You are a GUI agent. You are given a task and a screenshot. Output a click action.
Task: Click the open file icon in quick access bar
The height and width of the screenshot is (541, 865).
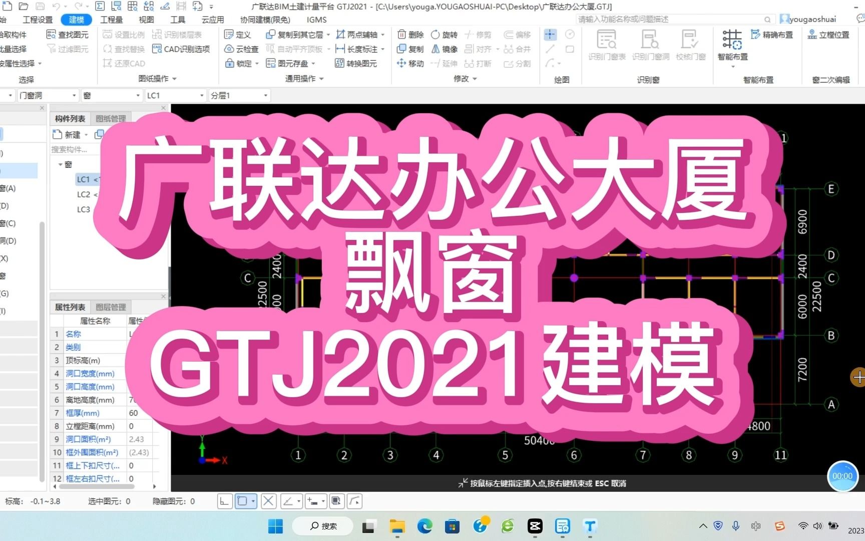[23, 7]
